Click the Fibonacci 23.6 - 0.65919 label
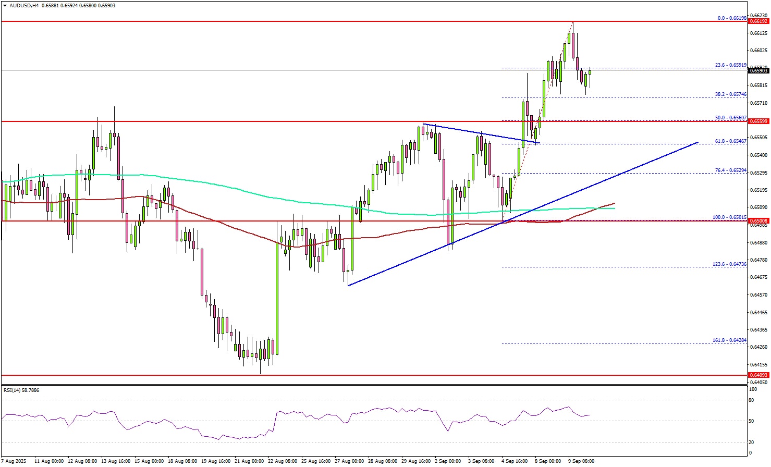Viewport: 771px width, 467px height. pyautogui.click(x=730, y=66)
